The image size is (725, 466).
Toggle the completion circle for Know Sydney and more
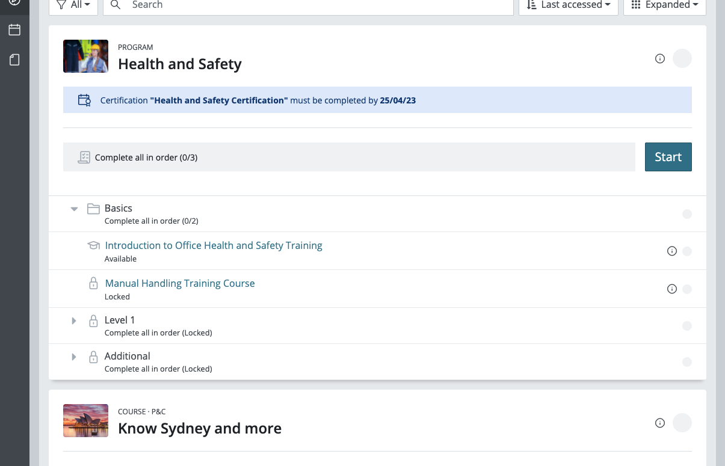point(682,423)
